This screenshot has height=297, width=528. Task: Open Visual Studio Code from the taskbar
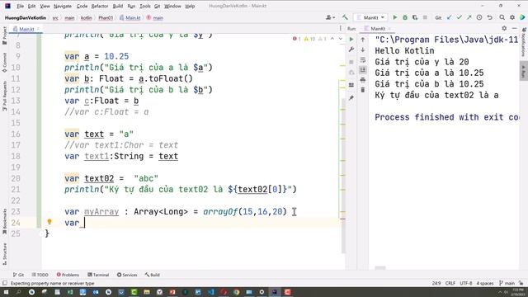point(211,292)
